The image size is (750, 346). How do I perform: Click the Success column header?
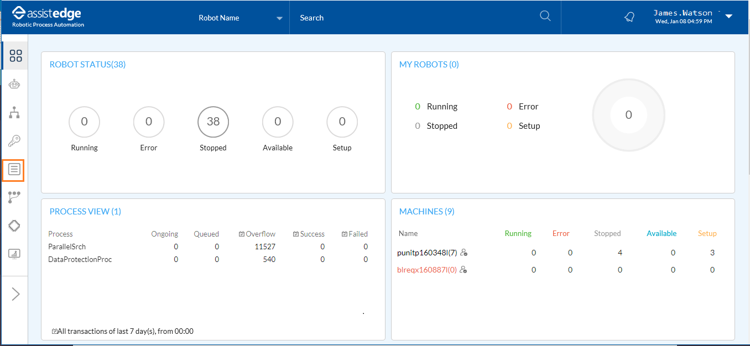click(309, 234)
